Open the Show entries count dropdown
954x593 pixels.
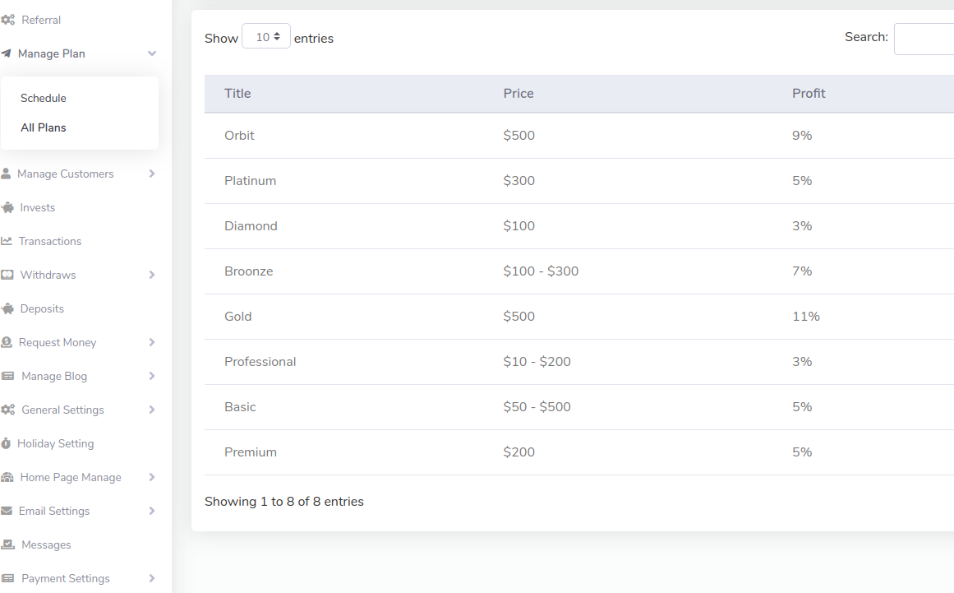point(266,37)
